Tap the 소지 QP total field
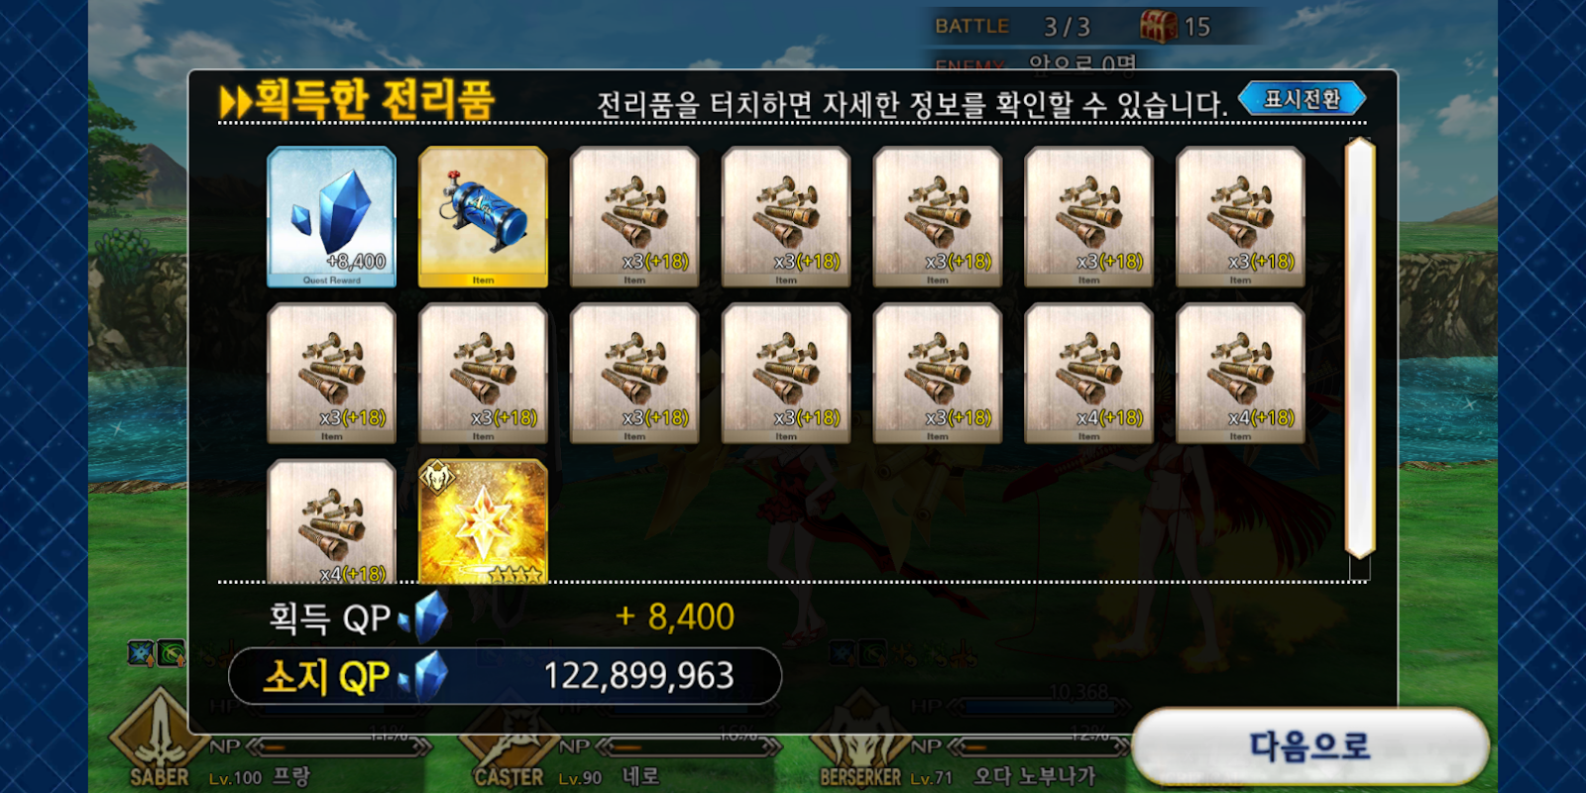The height and width of the screenshot is (793, 1586). point(505,676)
